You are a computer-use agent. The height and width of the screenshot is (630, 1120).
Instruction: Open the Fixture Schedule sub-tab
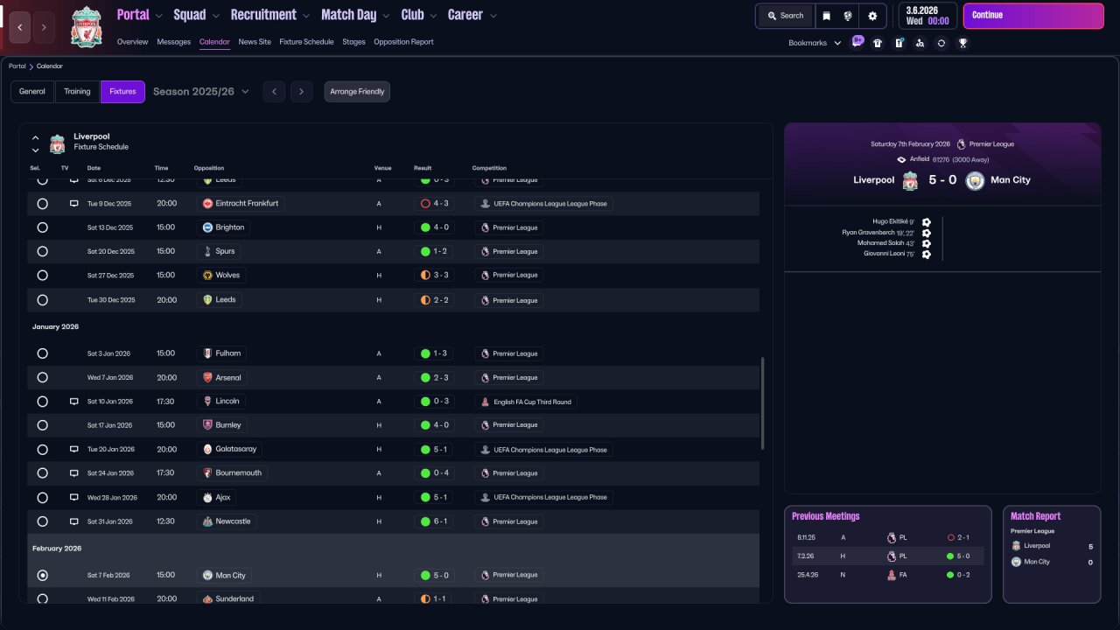[x=306, y=42]
